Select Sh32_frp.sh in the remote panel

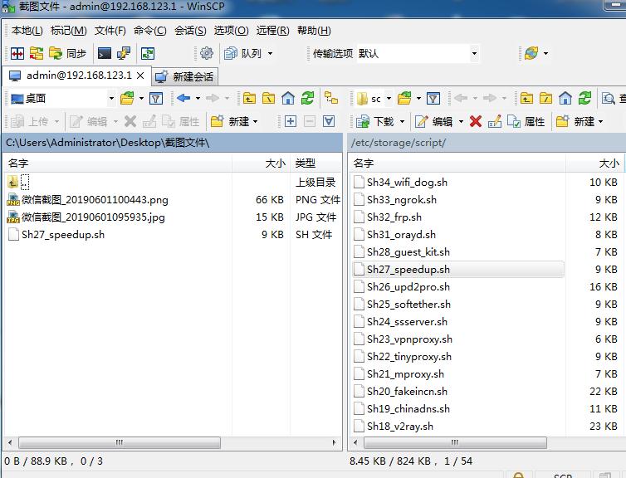(394, 217)
